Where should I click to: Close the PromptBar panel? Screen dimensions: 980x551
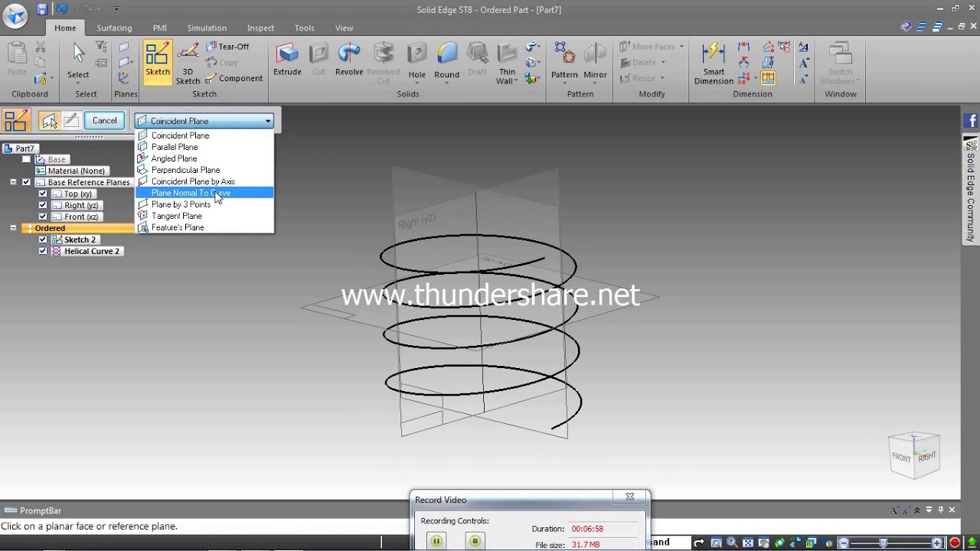952,510
